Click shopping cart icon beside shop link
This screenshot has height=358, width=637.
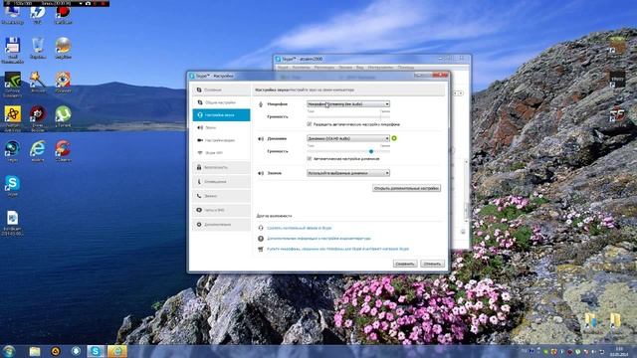261,249
